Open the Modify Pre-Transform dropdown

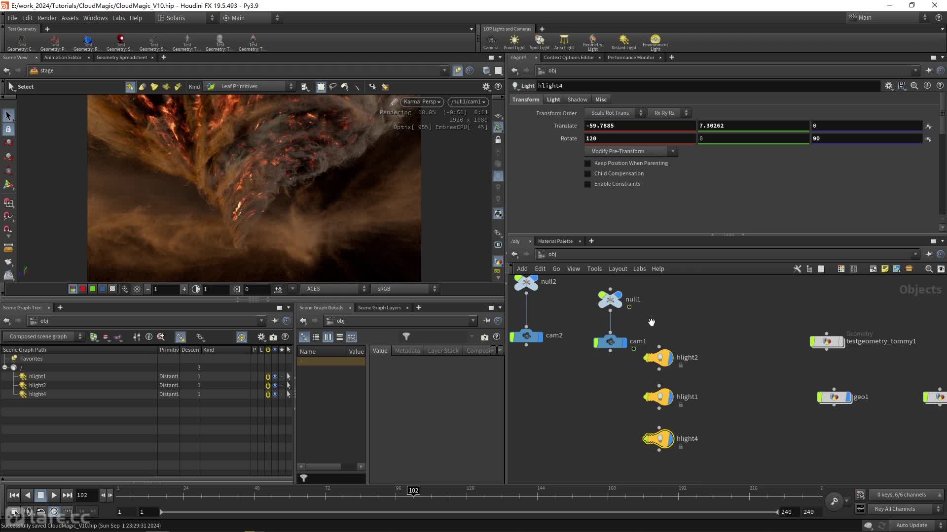point(631,151)
